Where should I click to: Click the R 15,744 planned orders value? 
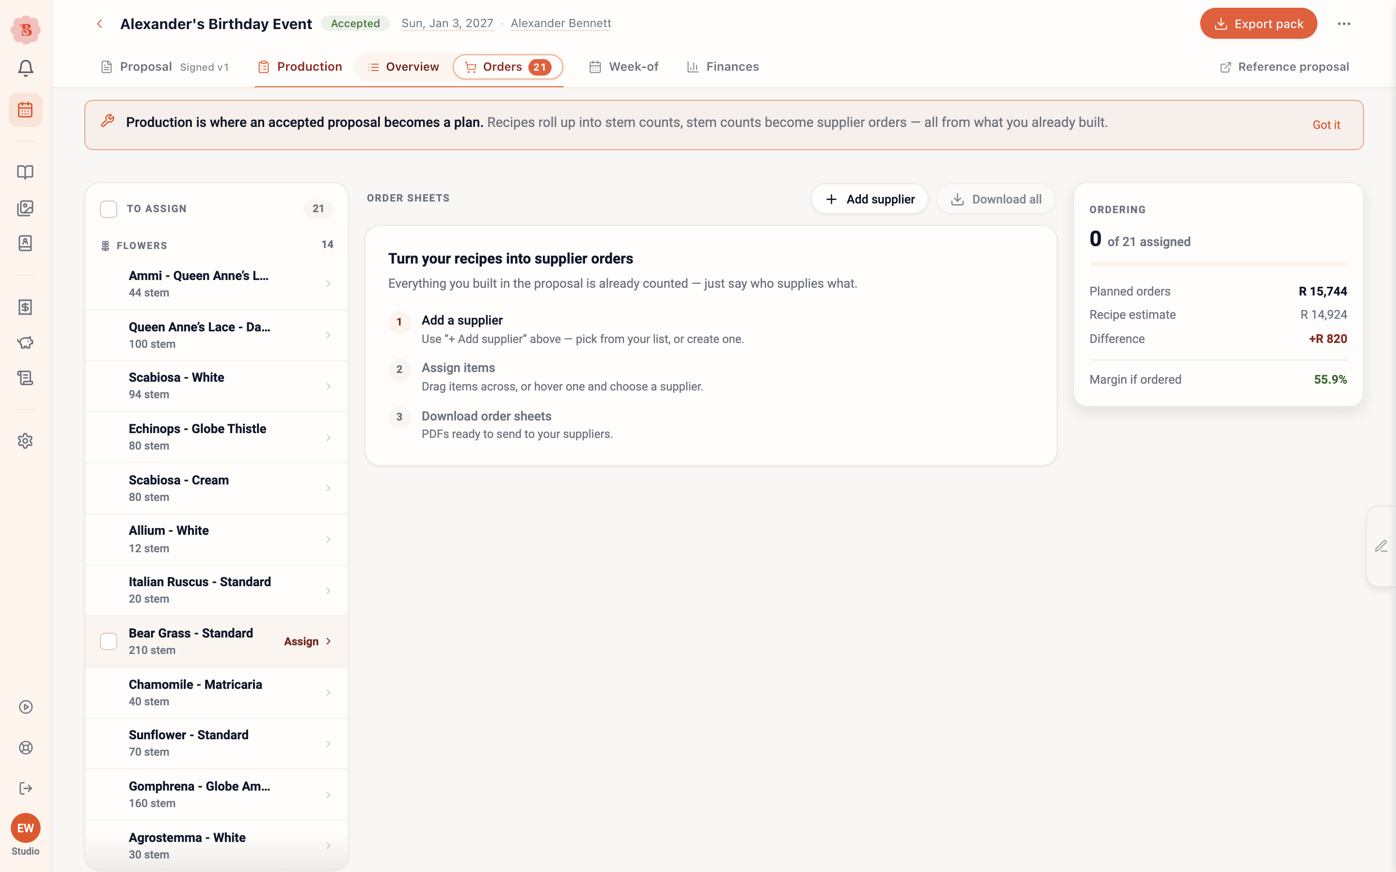tap(1323, 291)
